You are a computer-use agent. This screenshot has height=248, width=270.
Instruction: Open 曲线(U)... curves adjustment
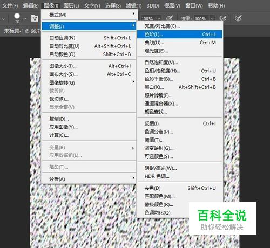click(x=180, y=43)
